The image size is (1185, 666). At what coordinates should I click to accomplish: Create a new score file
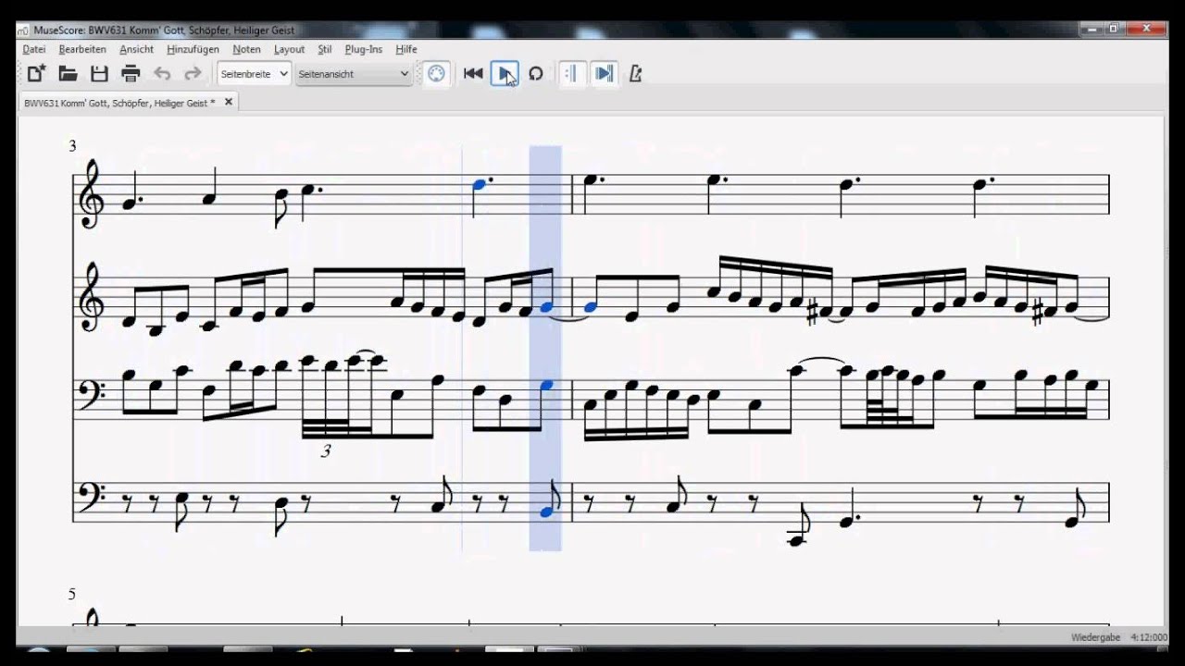click(35, 74)
